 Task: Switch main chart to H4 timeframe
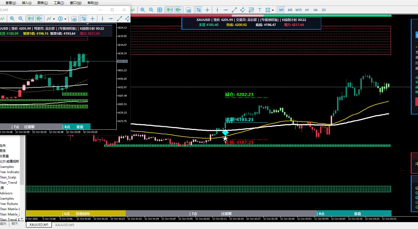pyautogui.click(x=316, y=10)
